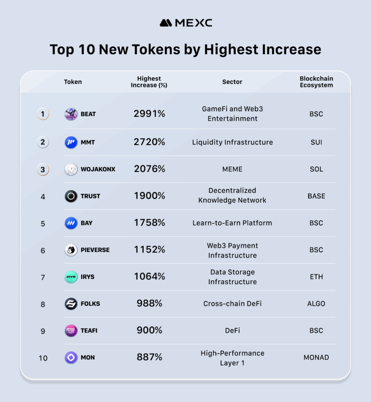Click the 2991% increase value
Screen dimensions: 371x402
pyautogui.click(x=149, y=114)
